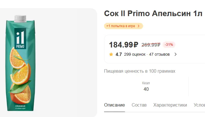The height and width of the screenshot is (117, 205).
Task: Click the '299 оценок' ratings link
Action: point(135,54)
